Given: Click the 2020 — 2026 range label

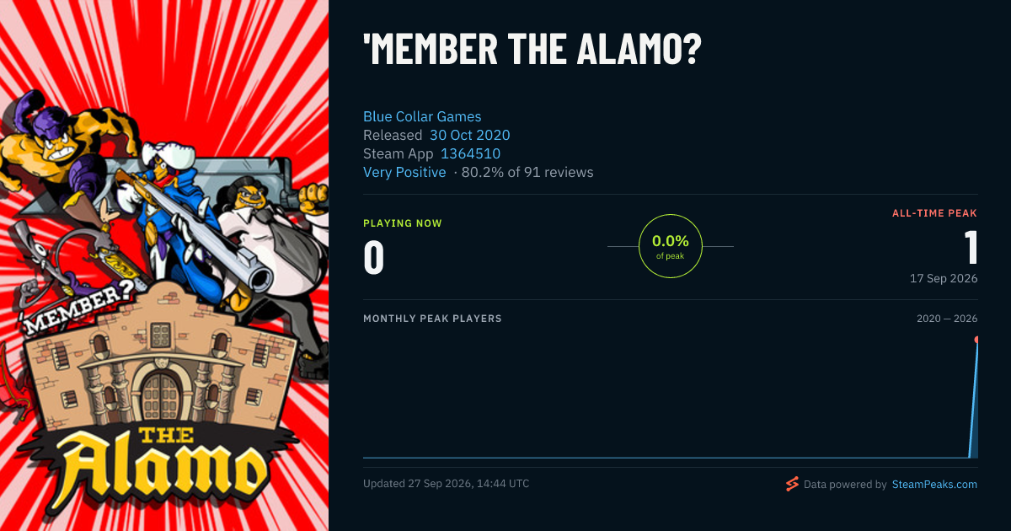Looking at the screenshot, I should tap(947, 319).
